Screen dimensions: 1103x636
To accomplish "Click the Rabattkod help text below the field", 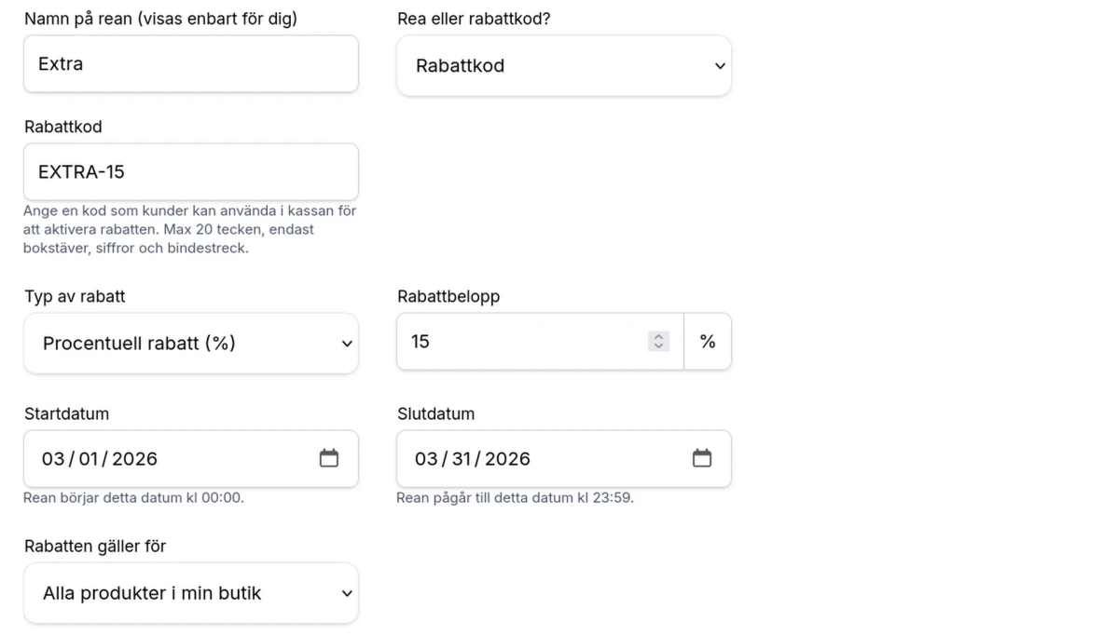I will (190, 229).
